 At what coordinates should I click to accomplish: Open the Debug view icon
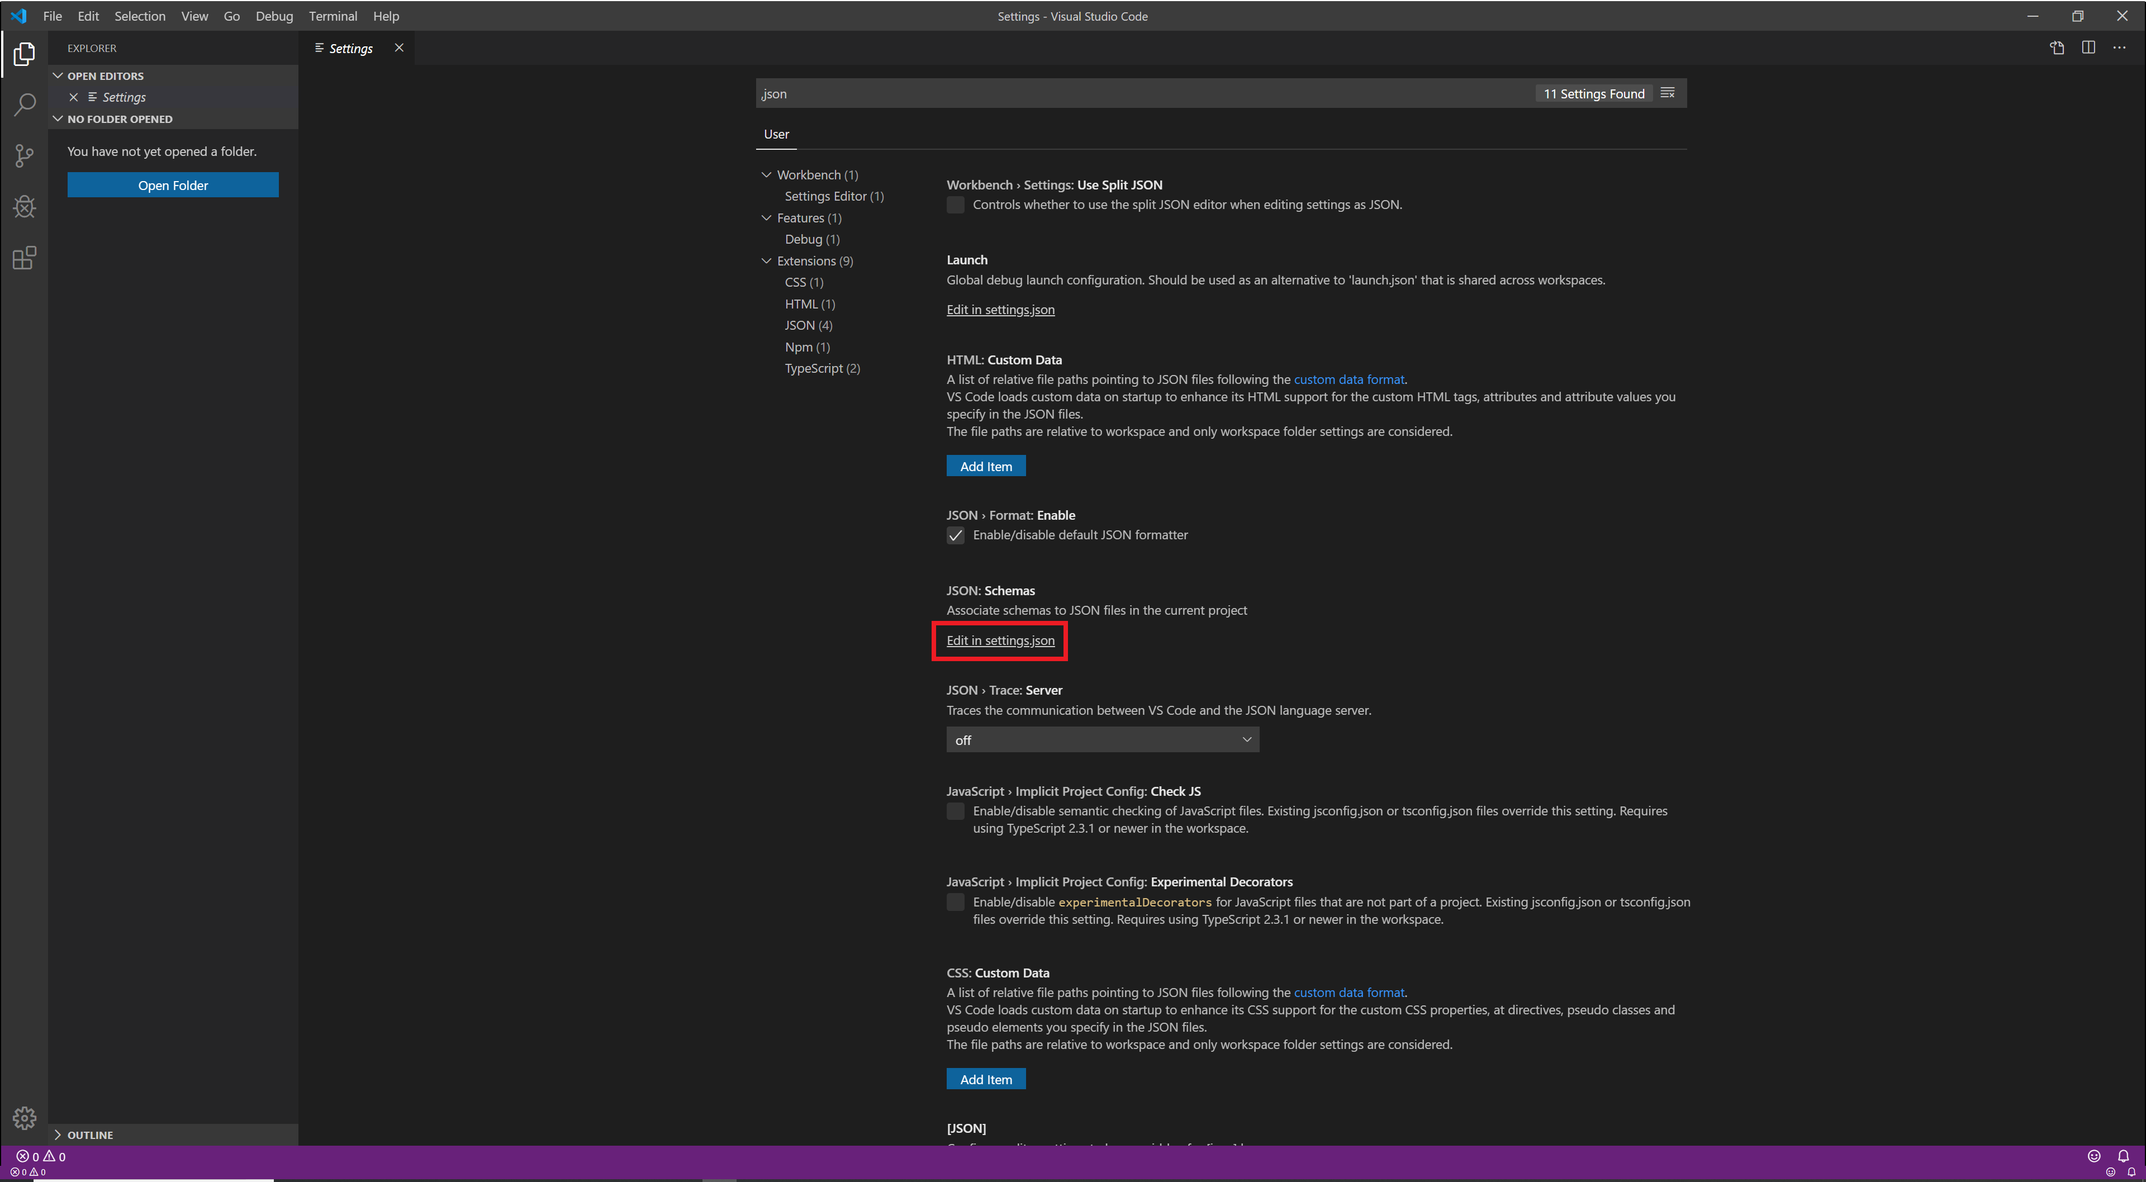tap(24, 207)
